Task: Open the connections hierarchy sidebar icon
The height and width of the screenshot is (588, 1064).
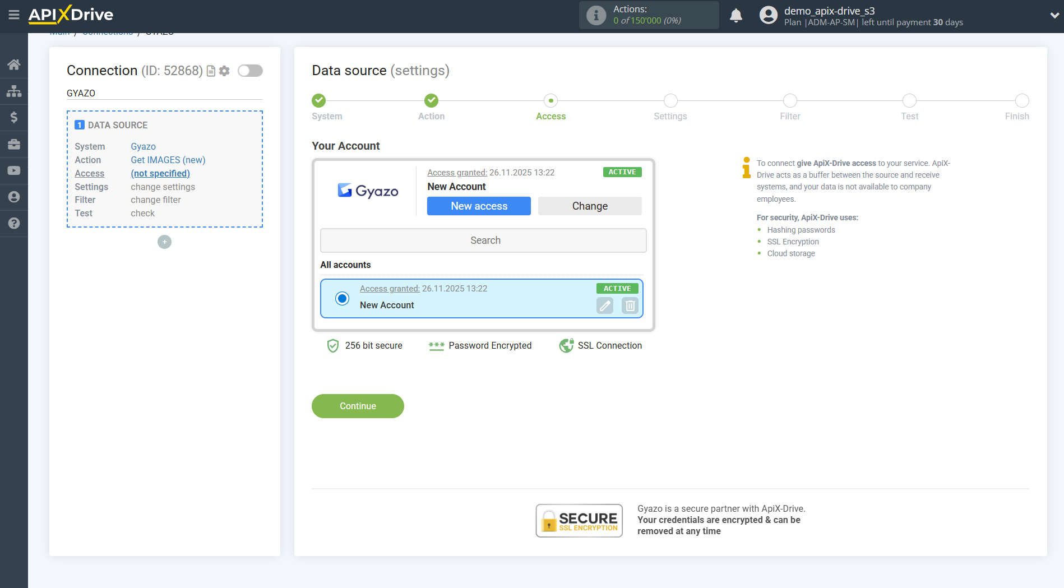Action: [14, 90]
